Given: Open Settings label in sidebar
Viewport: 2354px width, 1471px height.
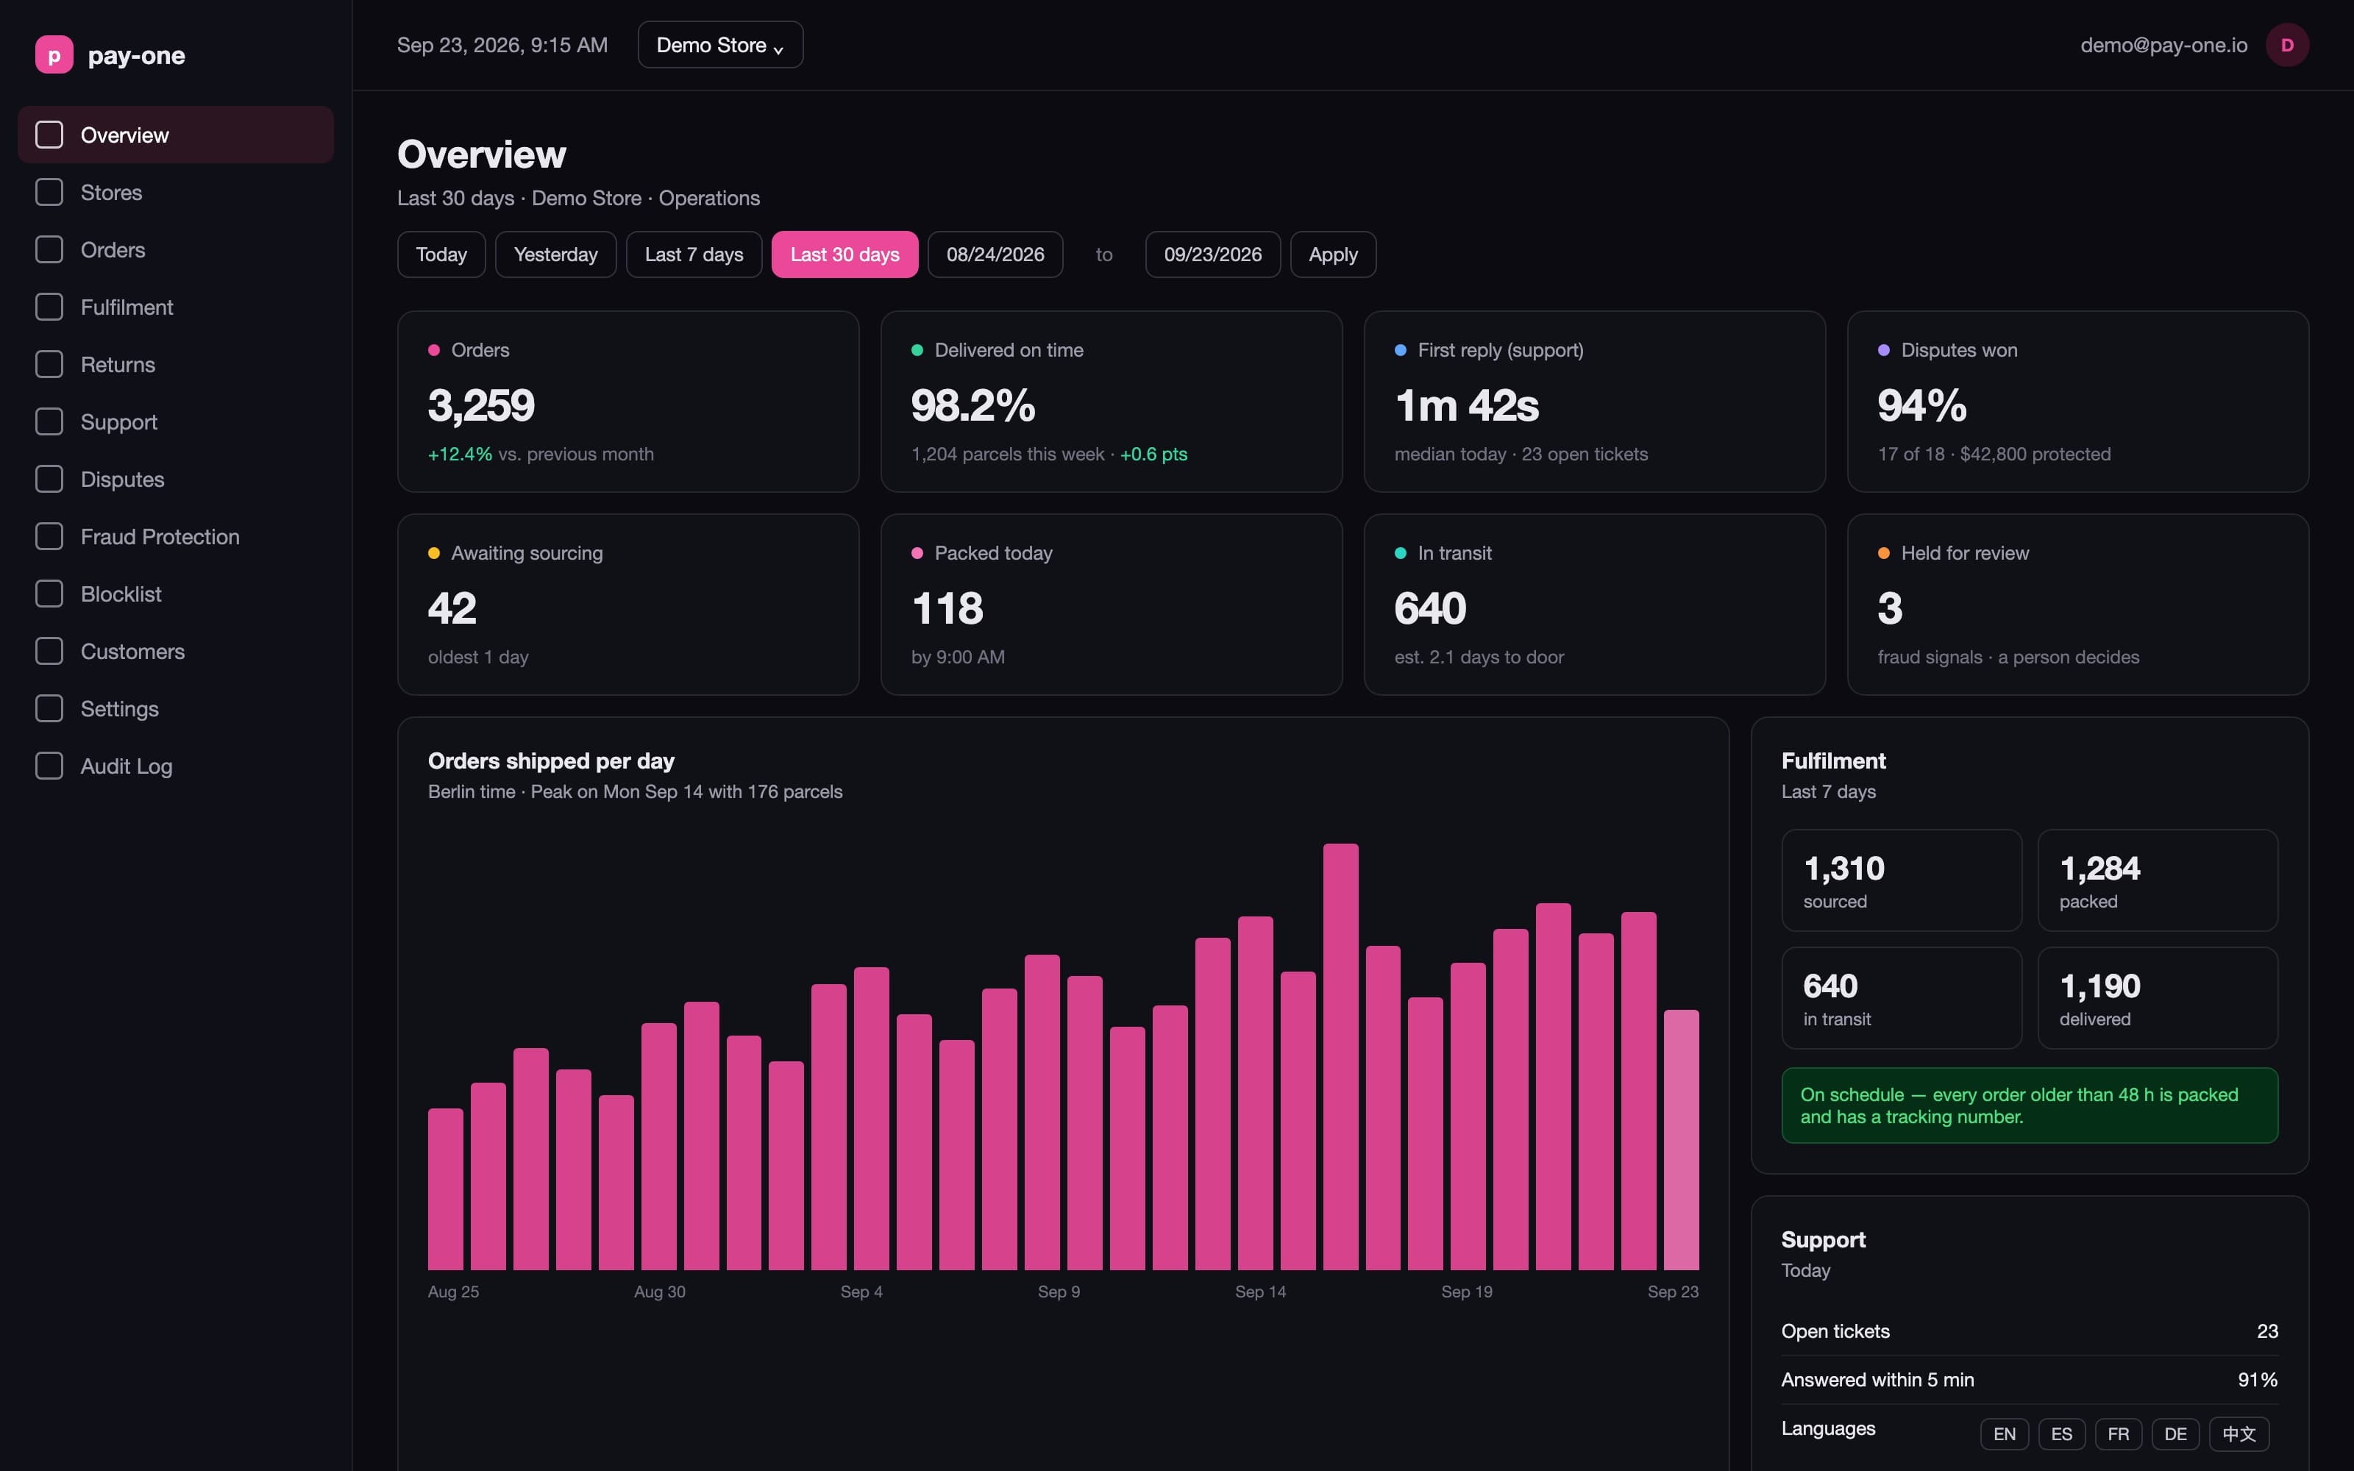Looking at the screenshot, I should coord(120,709).
